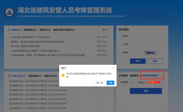Open the 考核计划公示 tab
Image resolution: width=183 pixels, height=112 pixels.
(x=19, y=76)
